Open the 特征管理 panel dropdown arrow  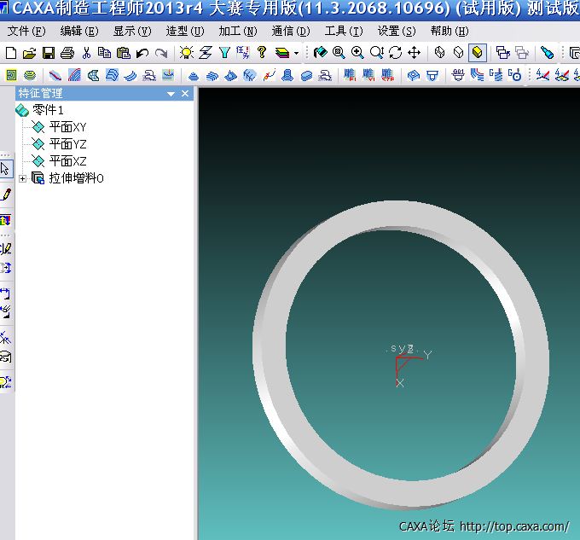click(171, 94)
